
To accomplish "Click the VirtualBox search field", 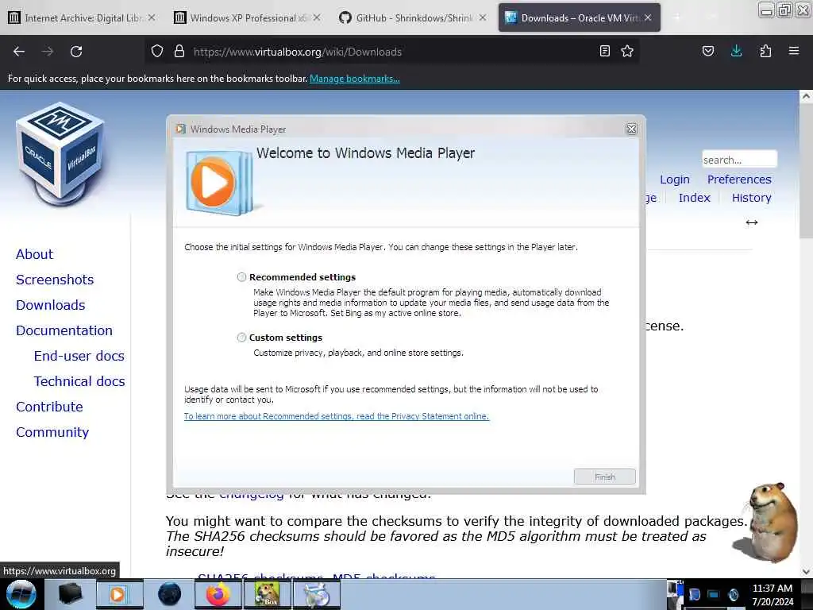I will coord(739,160).
